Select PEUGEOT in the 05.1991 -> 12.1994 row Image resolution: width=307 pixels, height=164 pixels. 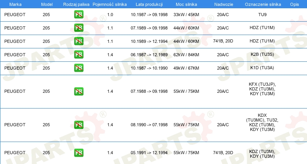(15, 153)
